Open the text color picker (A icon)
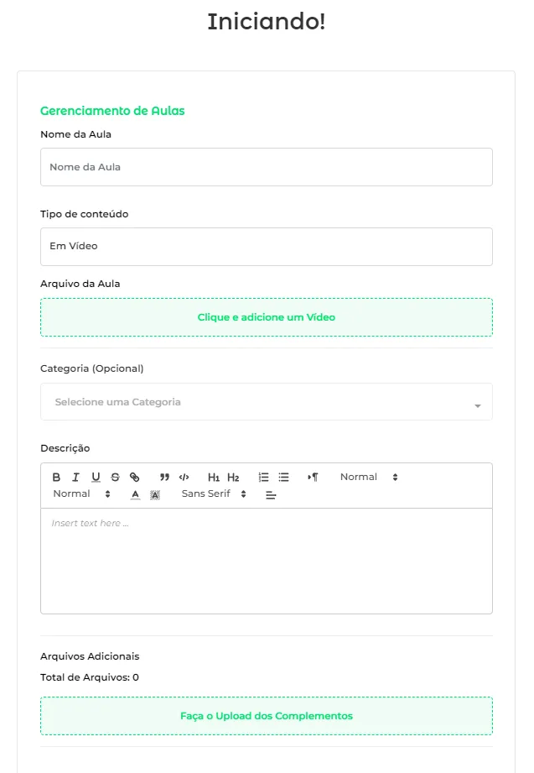Viewport: 534px width, 773px height. click(x=135, y=494)
